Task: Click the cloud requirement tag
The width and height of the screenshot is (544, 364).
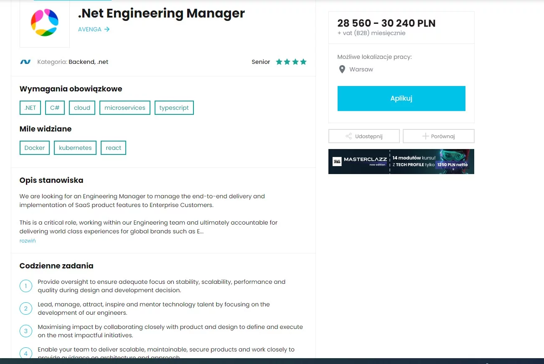Action: click(x=82, y=108)
